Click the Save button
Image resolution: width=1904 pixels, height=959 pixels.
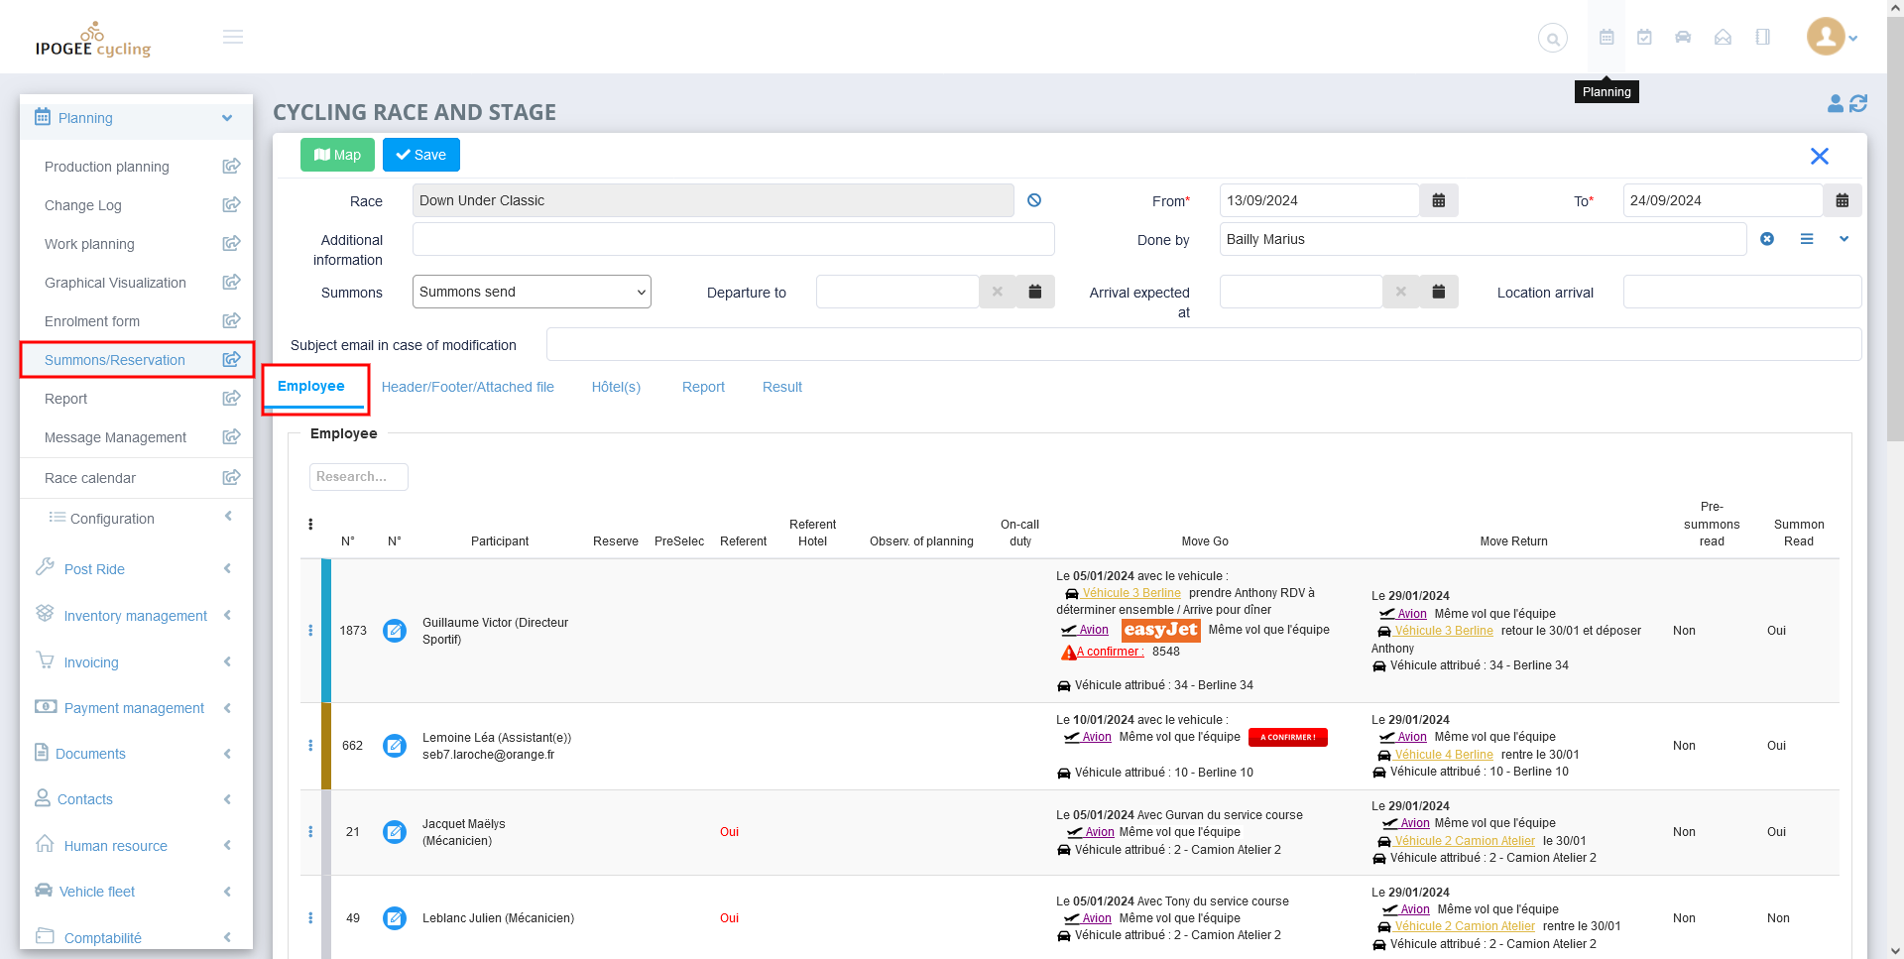pyautogui.click(x=421, y=155)
